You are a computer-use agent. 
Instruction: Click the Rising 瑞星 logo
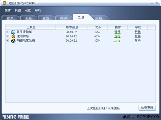15,117
